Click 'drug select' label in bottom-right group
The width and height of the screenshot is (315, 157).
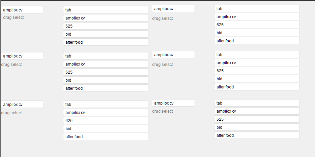pyautogui.click(x=163, y=111)
